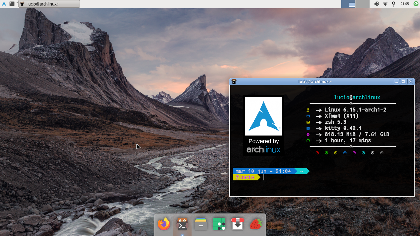Click the magenta color dot

354,153
